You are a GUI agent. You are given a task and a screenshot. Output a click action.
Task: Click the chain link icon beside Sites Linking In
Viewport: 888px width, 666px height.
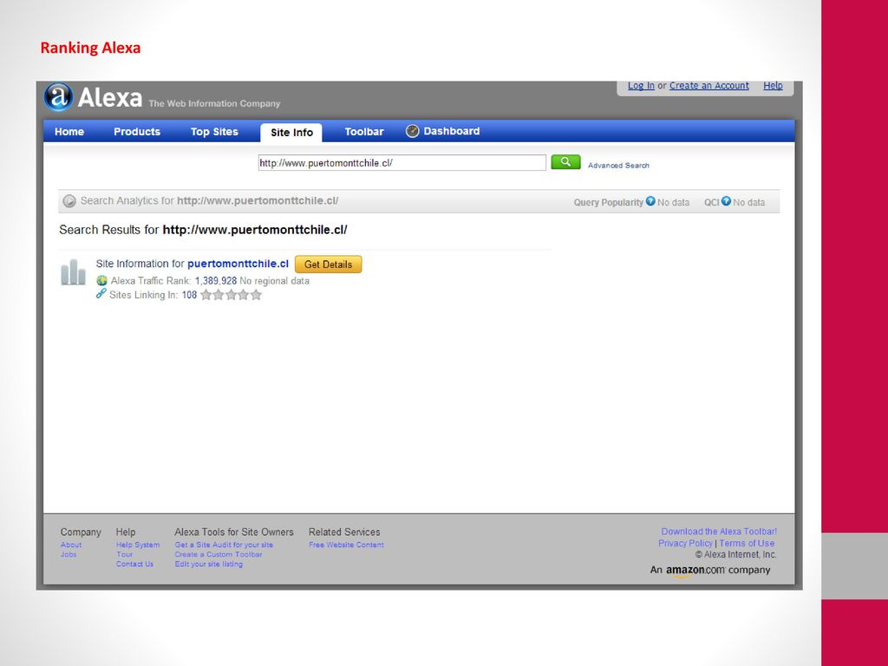(x=101, y=293)
